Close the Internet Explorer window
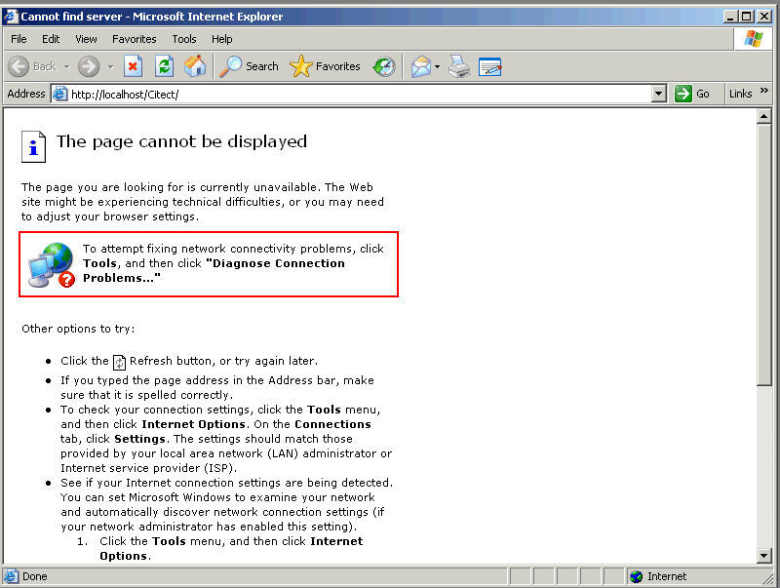This screenshot has height=588, width=780. coord(764,17)
